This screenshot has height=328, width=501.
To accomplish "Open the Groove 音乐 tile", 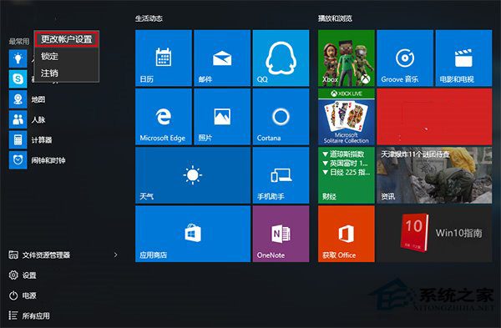I will tap(405, 58).
